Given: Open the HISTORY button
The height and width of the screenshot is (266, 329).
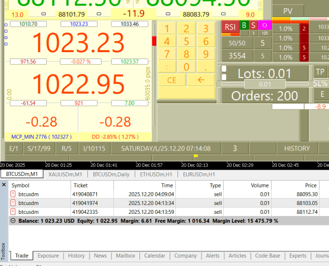Looking at the screenshot, I should (x=297, y=149).
